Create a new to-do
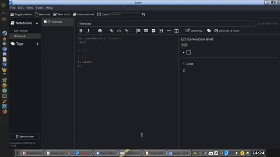 [x=62, y=14]
